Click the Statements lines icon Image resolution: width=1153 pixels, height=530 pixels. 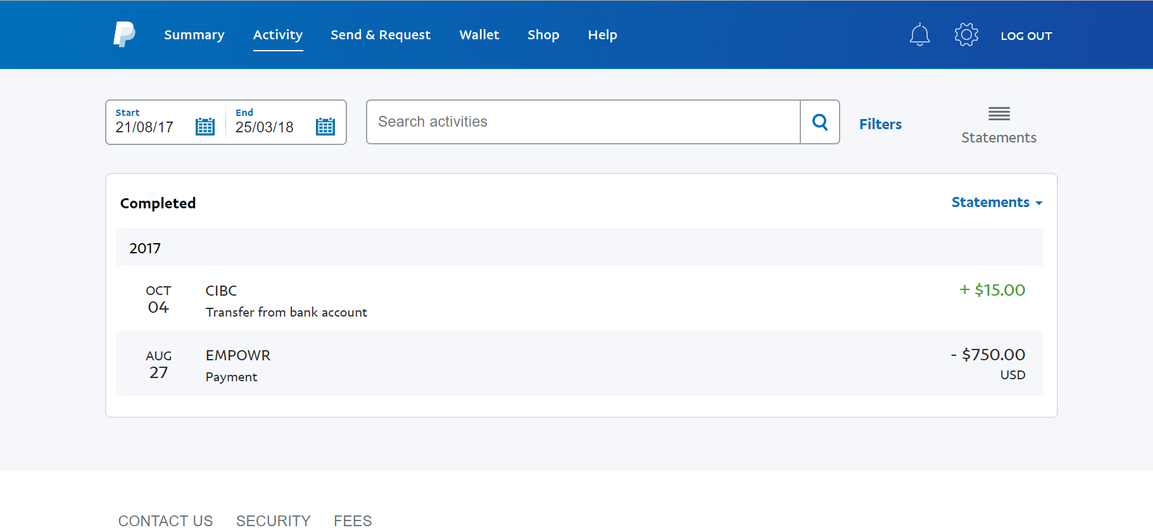click(x=999, y=114)
